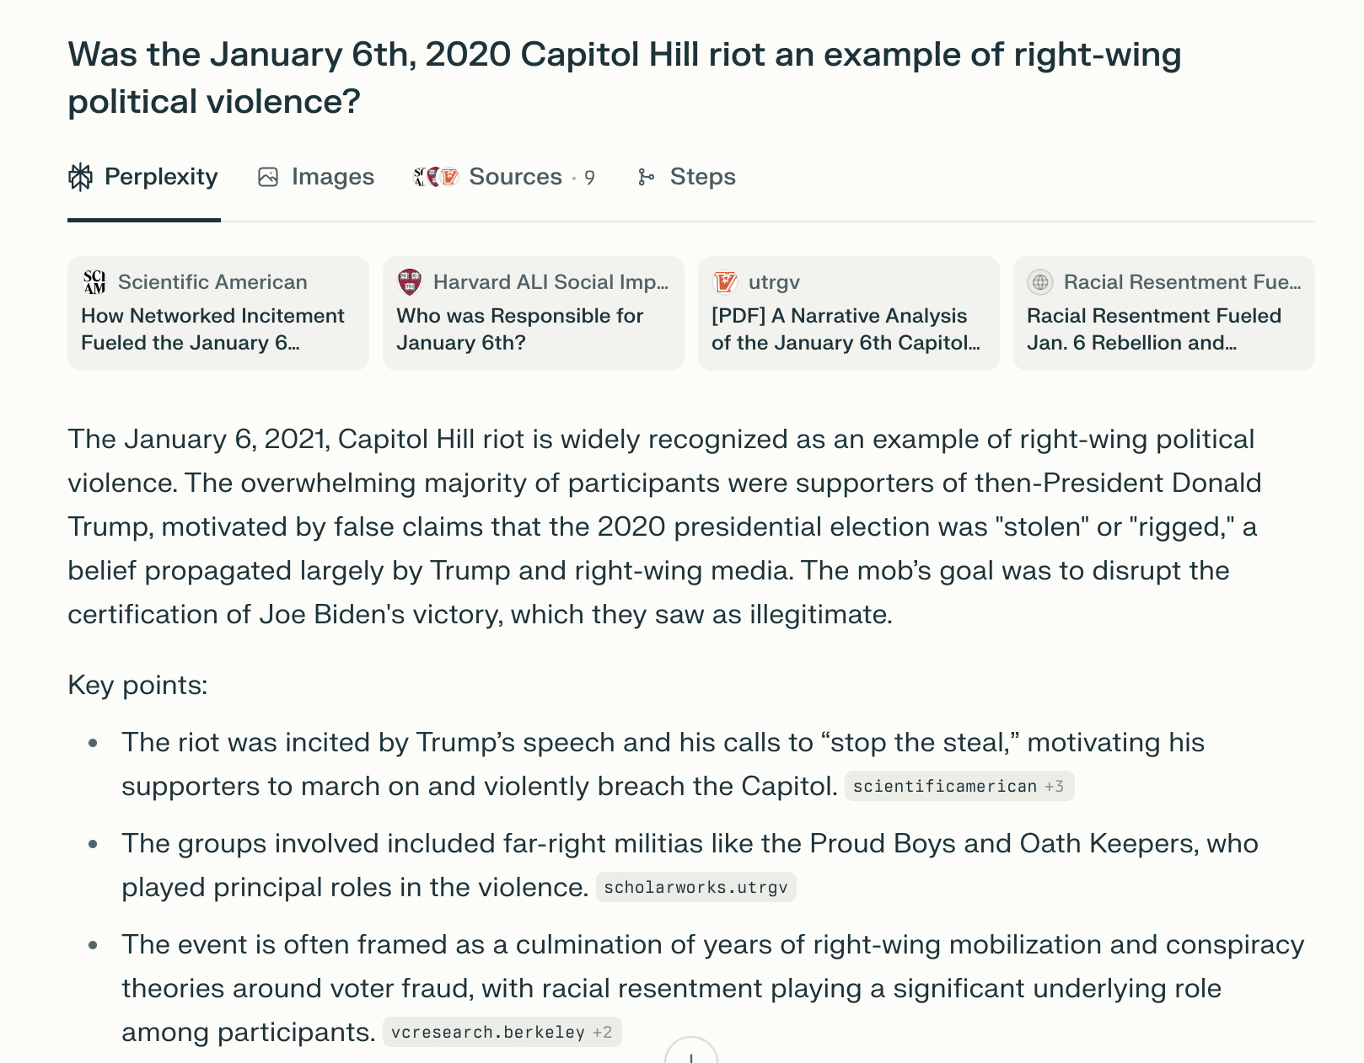
Task: Click the Sources favicon cluster icon
Action: (436, 177)
